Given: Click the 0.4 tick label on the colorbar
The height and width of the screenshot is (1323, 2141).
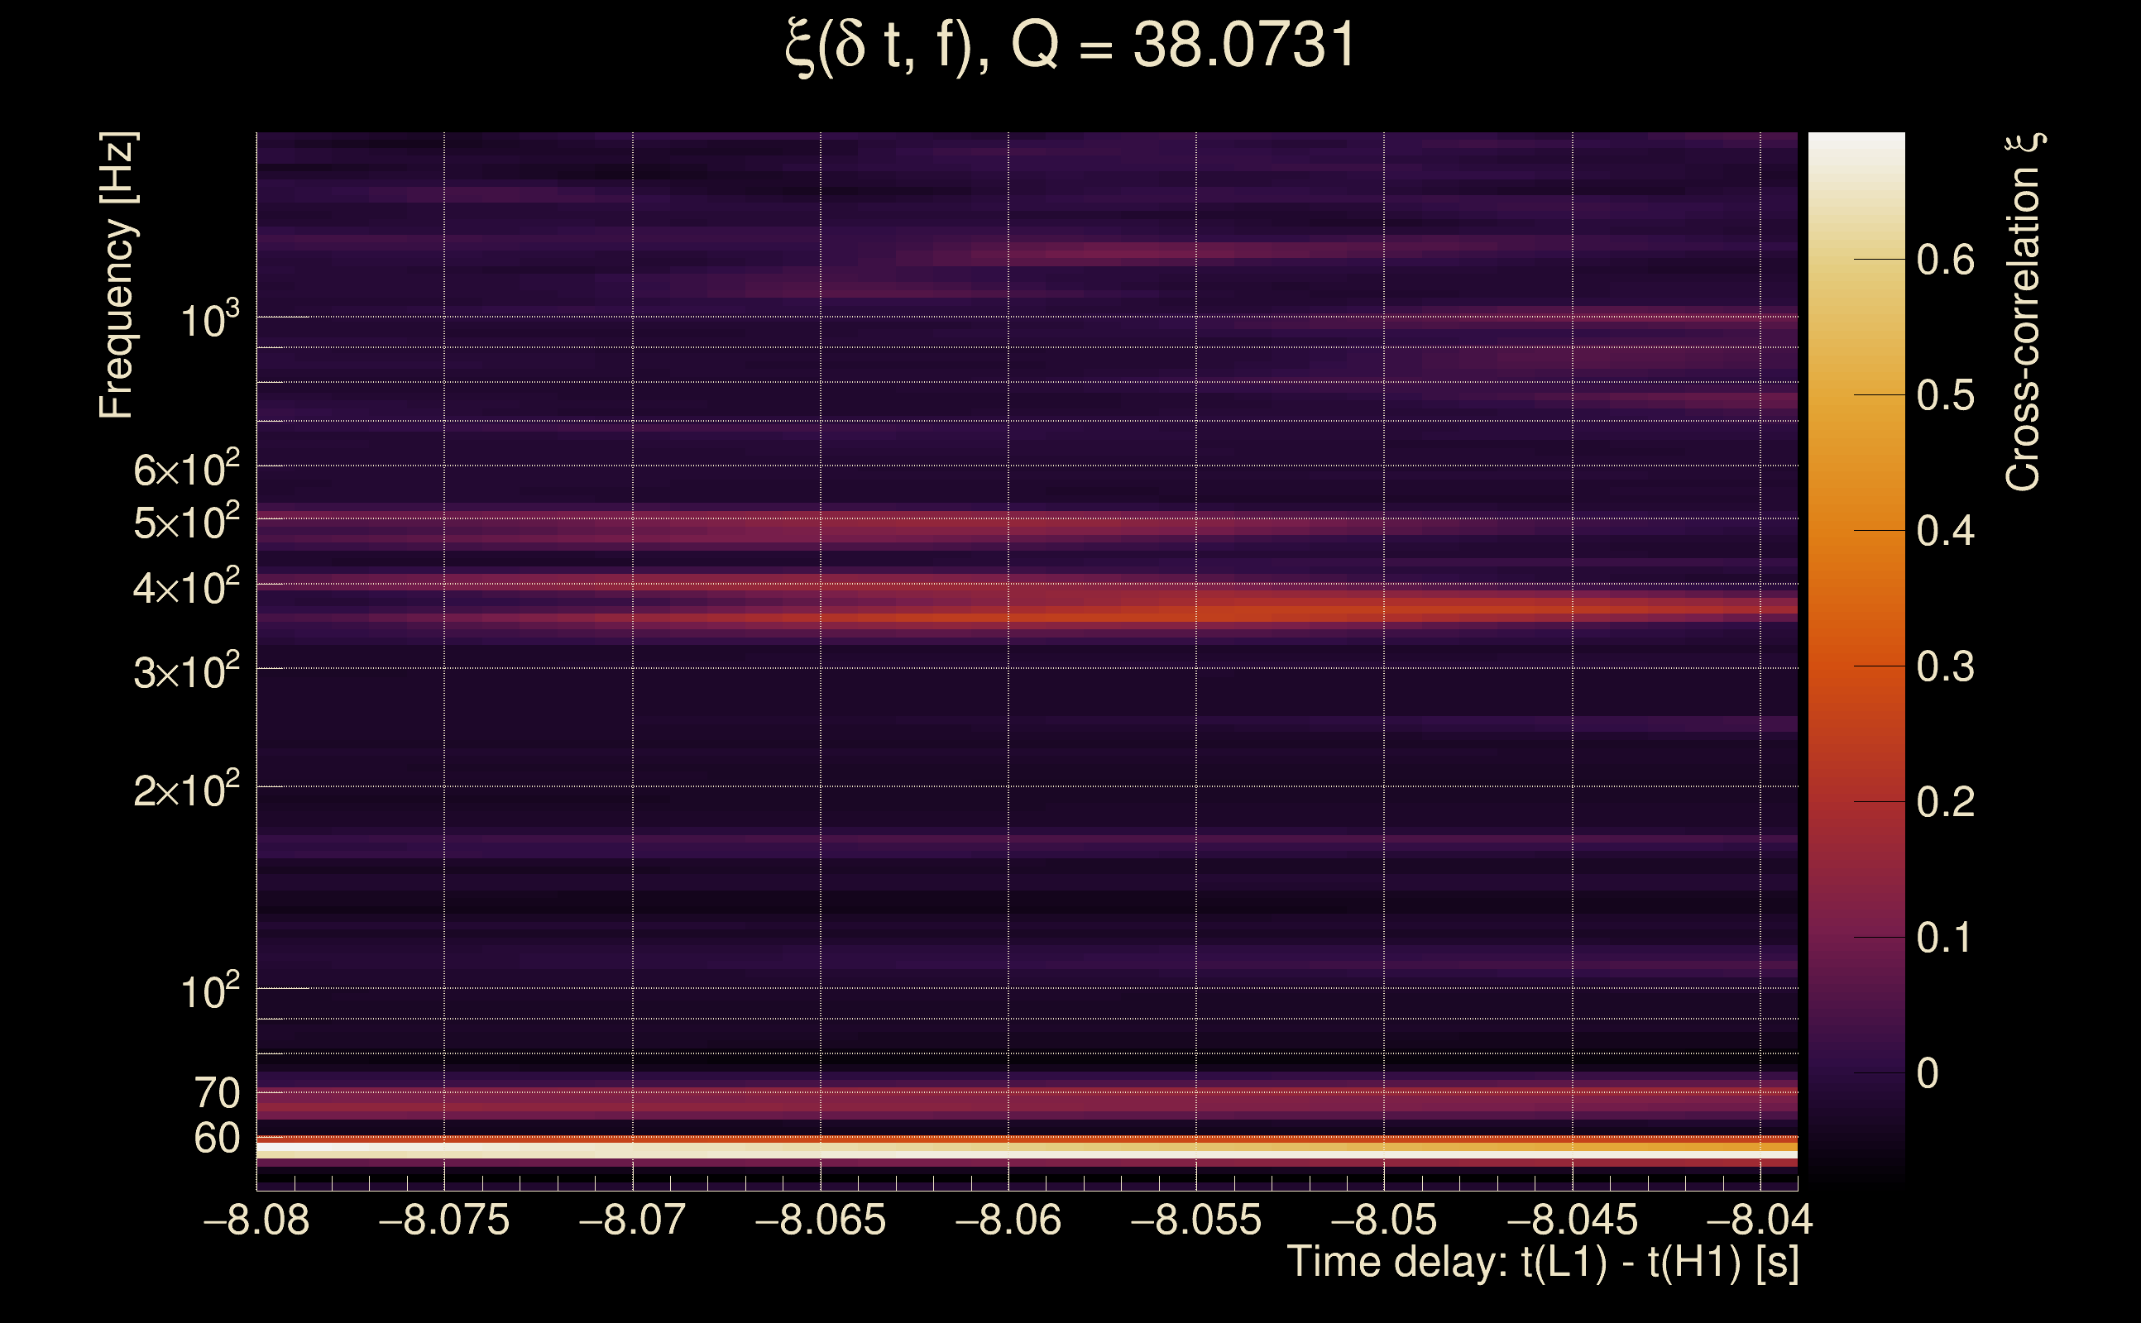Looking at the screenshot, I should [1945, 531].
